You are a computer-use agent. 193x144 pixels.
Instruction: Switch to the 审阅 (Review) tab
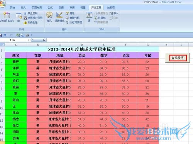pos(72,7)
